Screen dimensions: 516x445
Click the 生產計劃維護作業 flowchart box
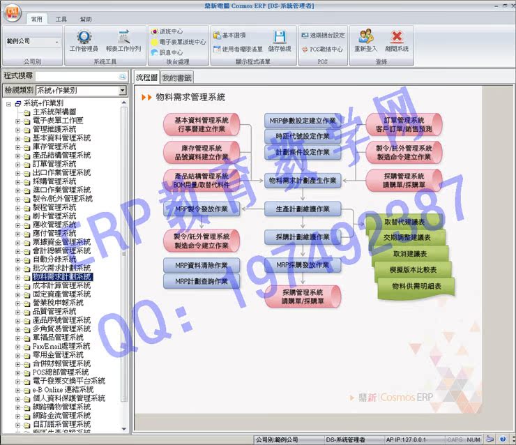click(x=303, y=209)
